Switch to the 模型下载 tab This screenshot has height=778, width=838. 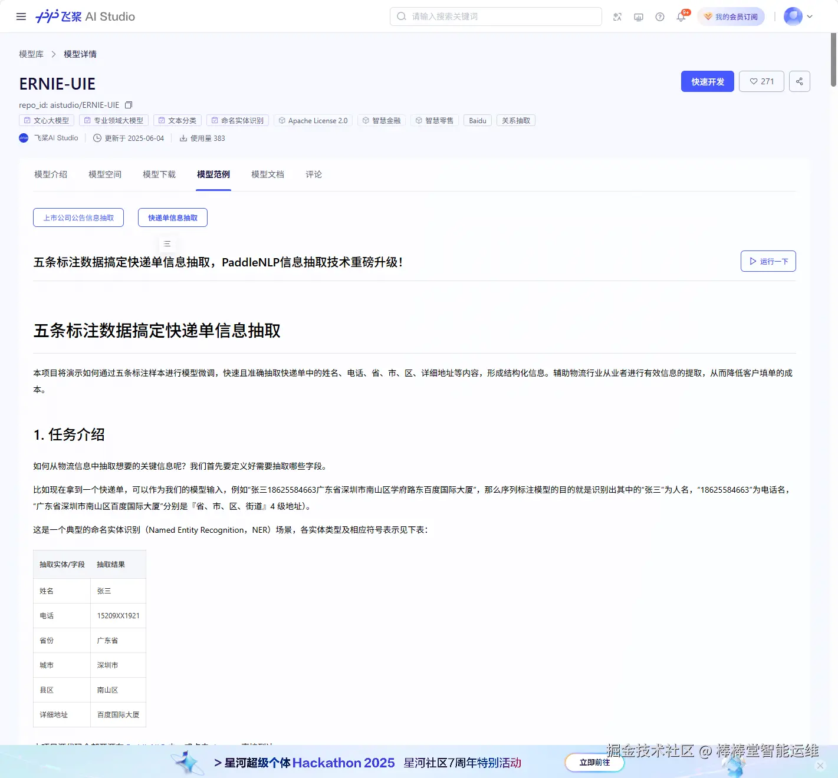tap(159, 174)
